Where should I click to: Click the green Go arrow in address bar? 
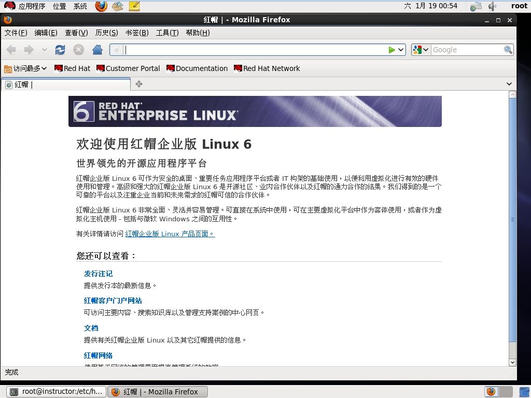pos(392,50)
